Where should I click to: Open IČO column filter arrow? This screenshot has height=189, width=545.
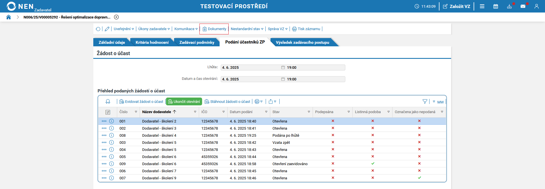coord(224,112)
